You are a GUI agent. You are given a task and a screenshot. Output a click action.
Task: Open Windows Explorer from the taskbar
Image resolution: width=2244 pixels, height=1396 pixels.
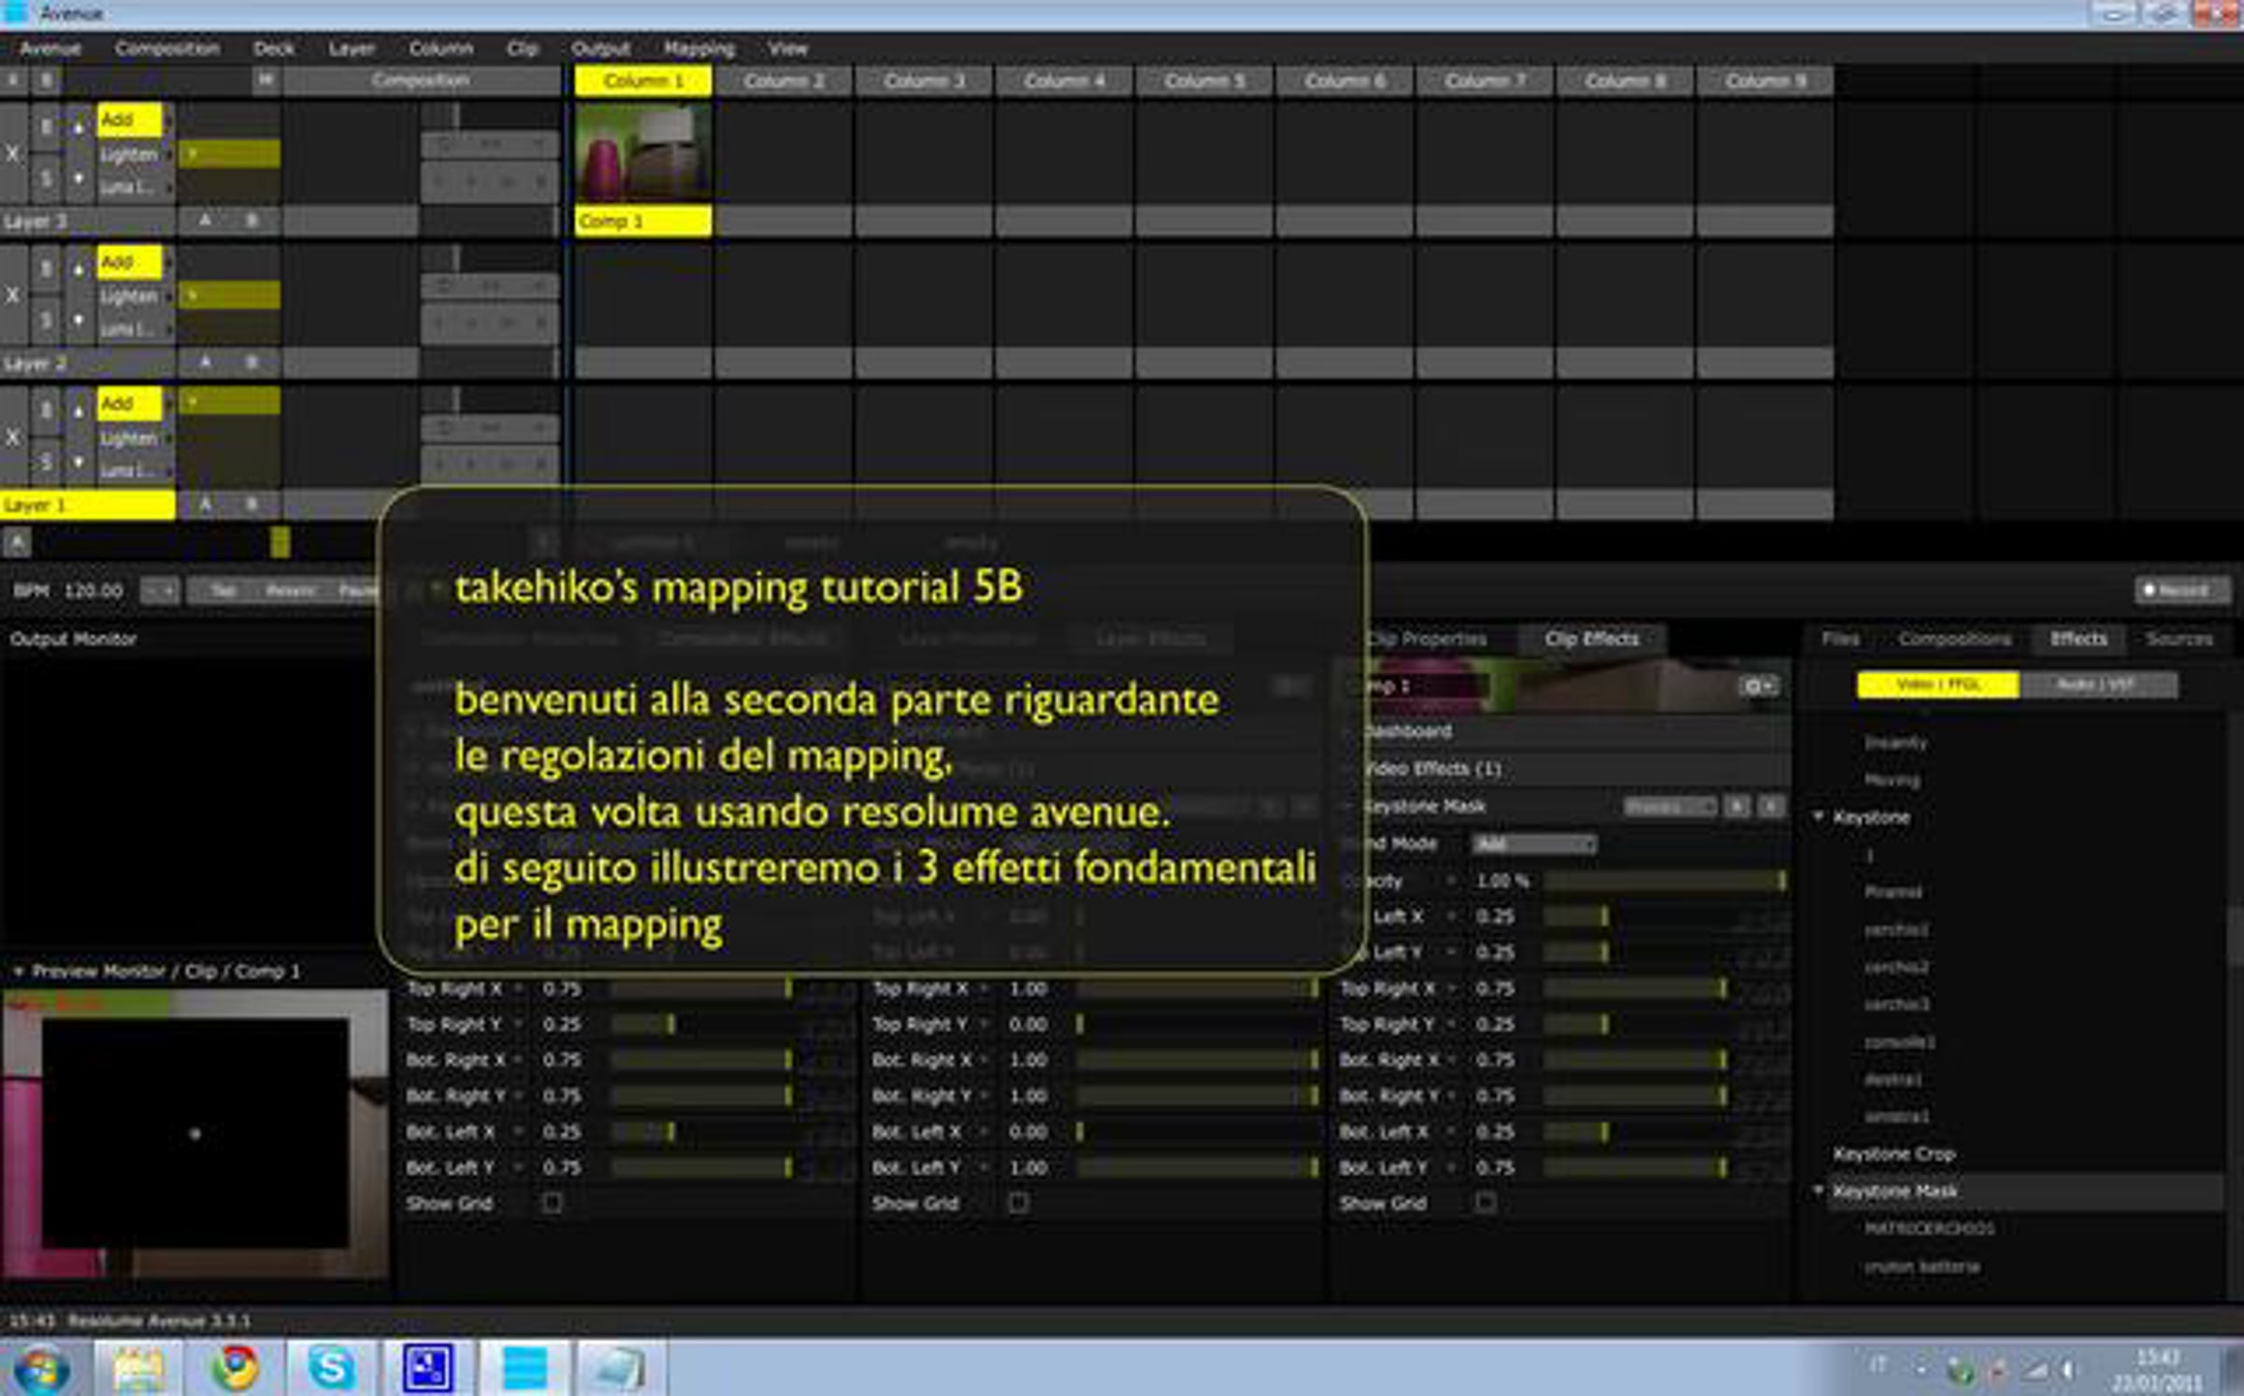click(138, 1369)
